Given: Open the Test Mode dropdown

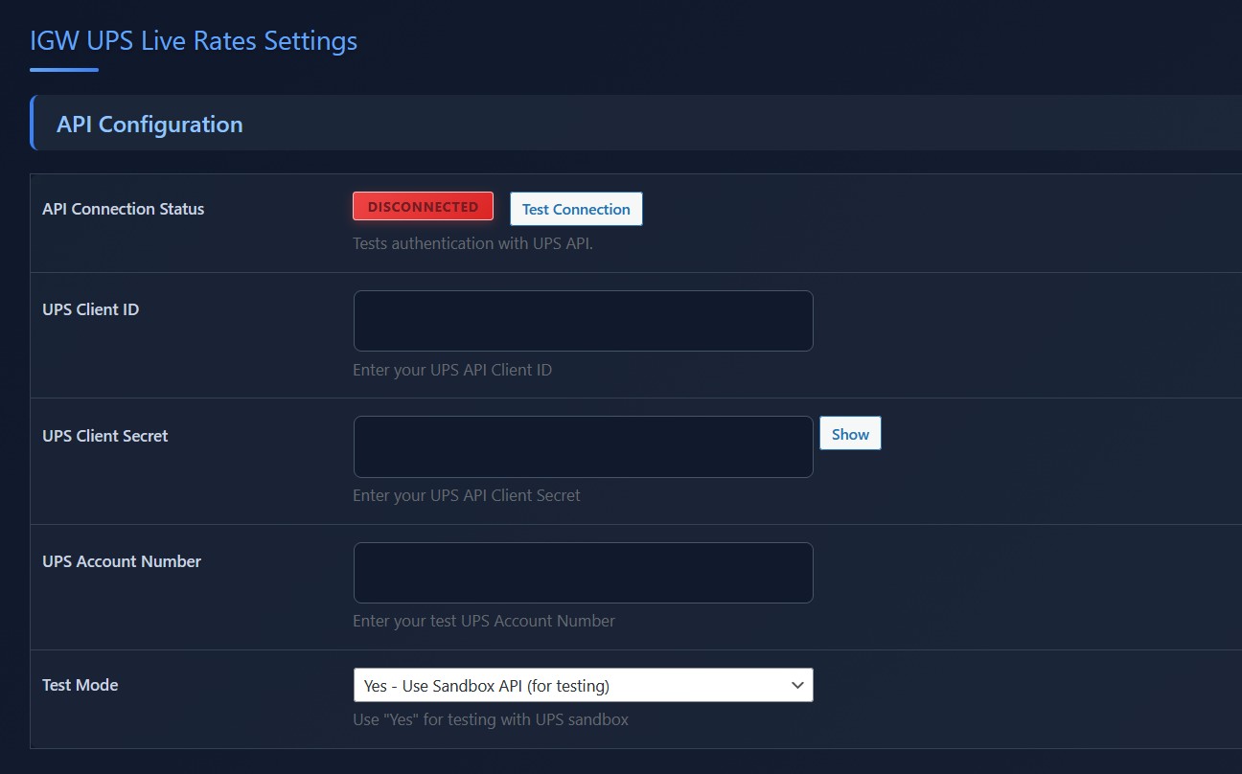Looking at the screenshot, I should click(x=575, y=685).
